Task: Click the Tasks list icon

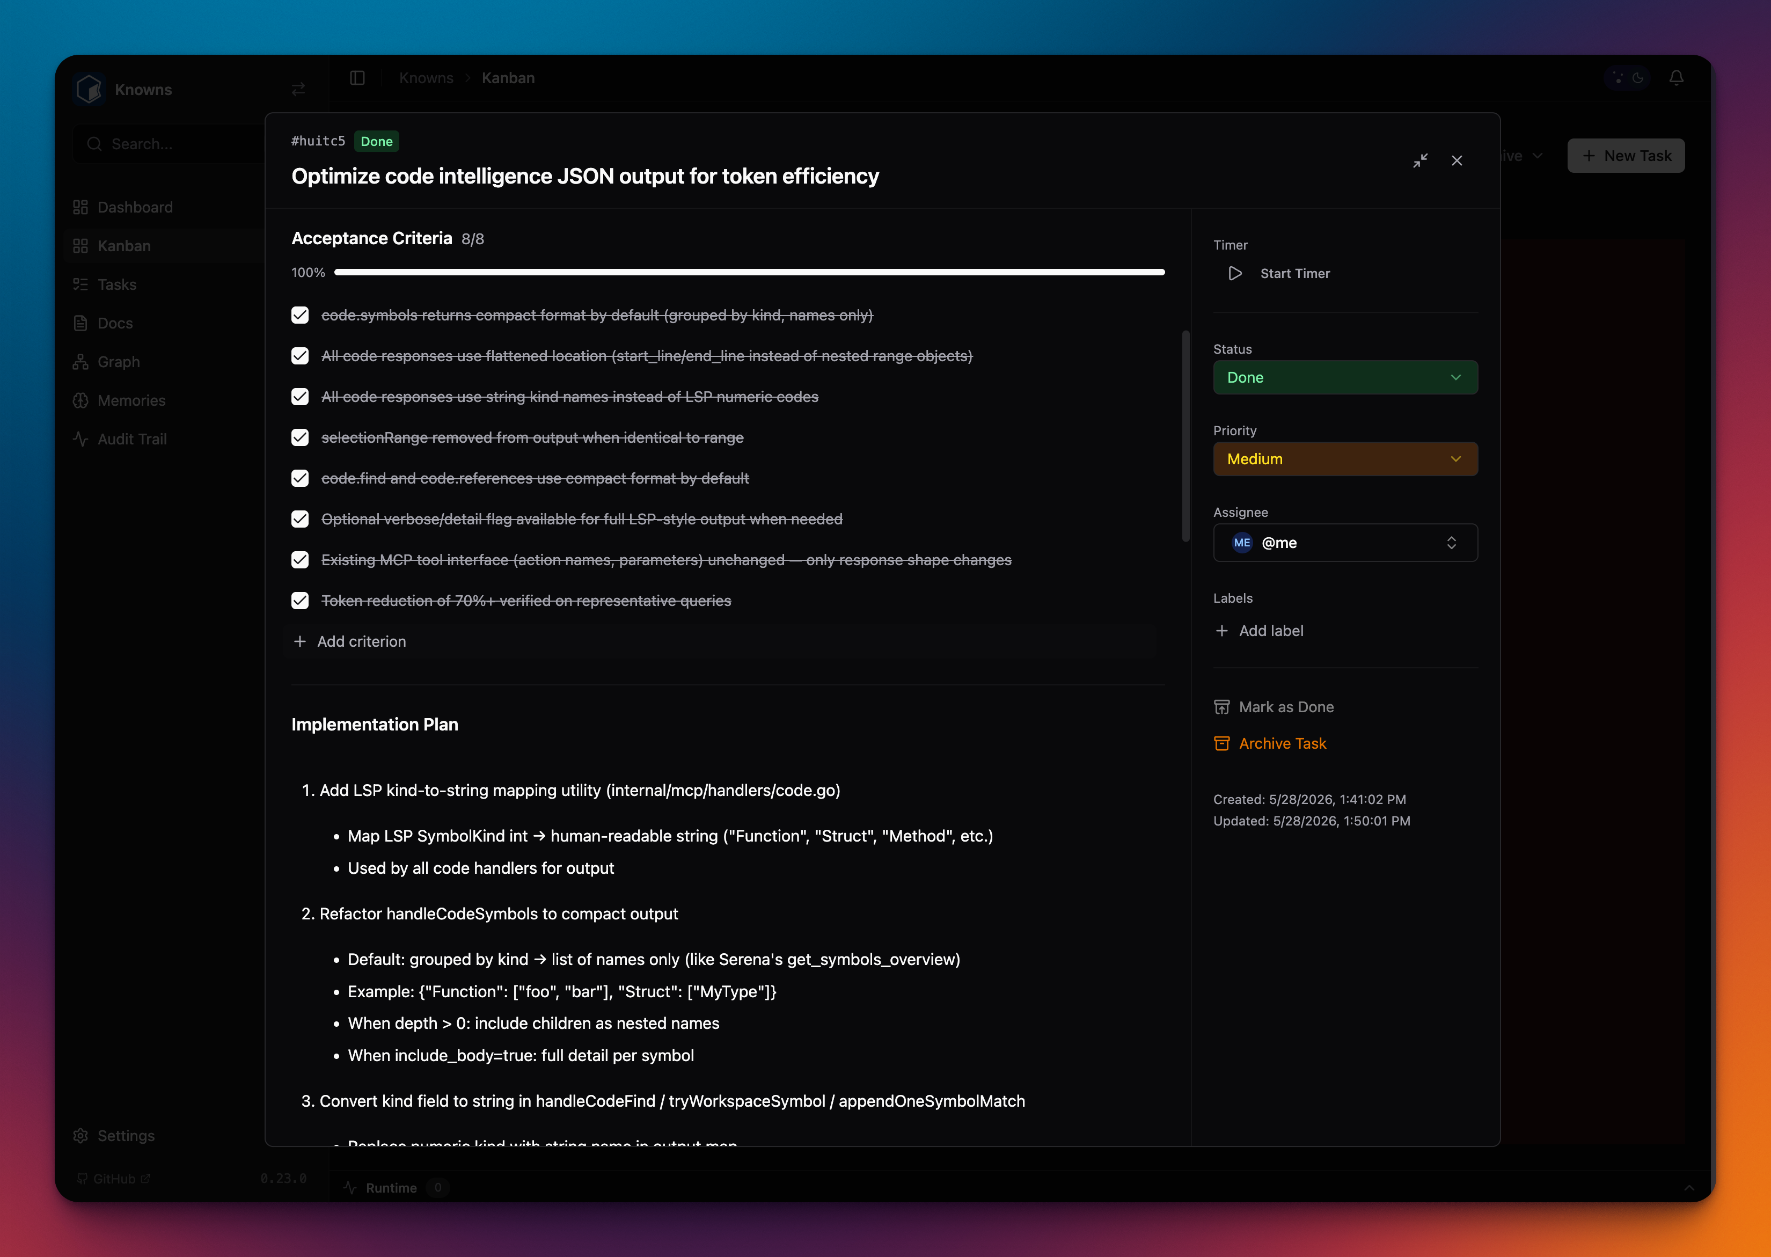Action: click(x=80, y=285)
